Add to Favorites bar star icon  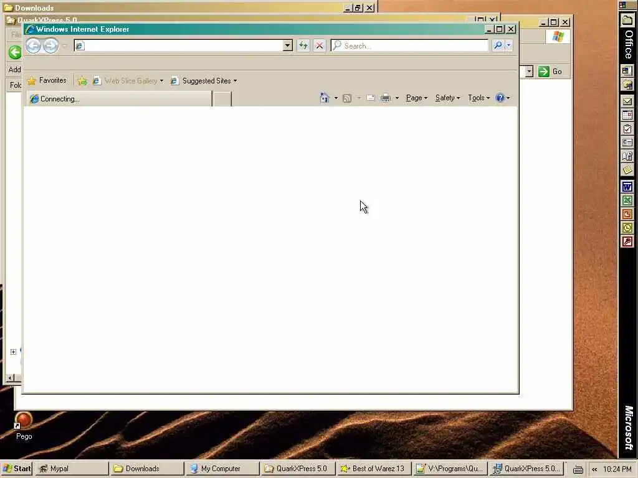coord(83,81)
